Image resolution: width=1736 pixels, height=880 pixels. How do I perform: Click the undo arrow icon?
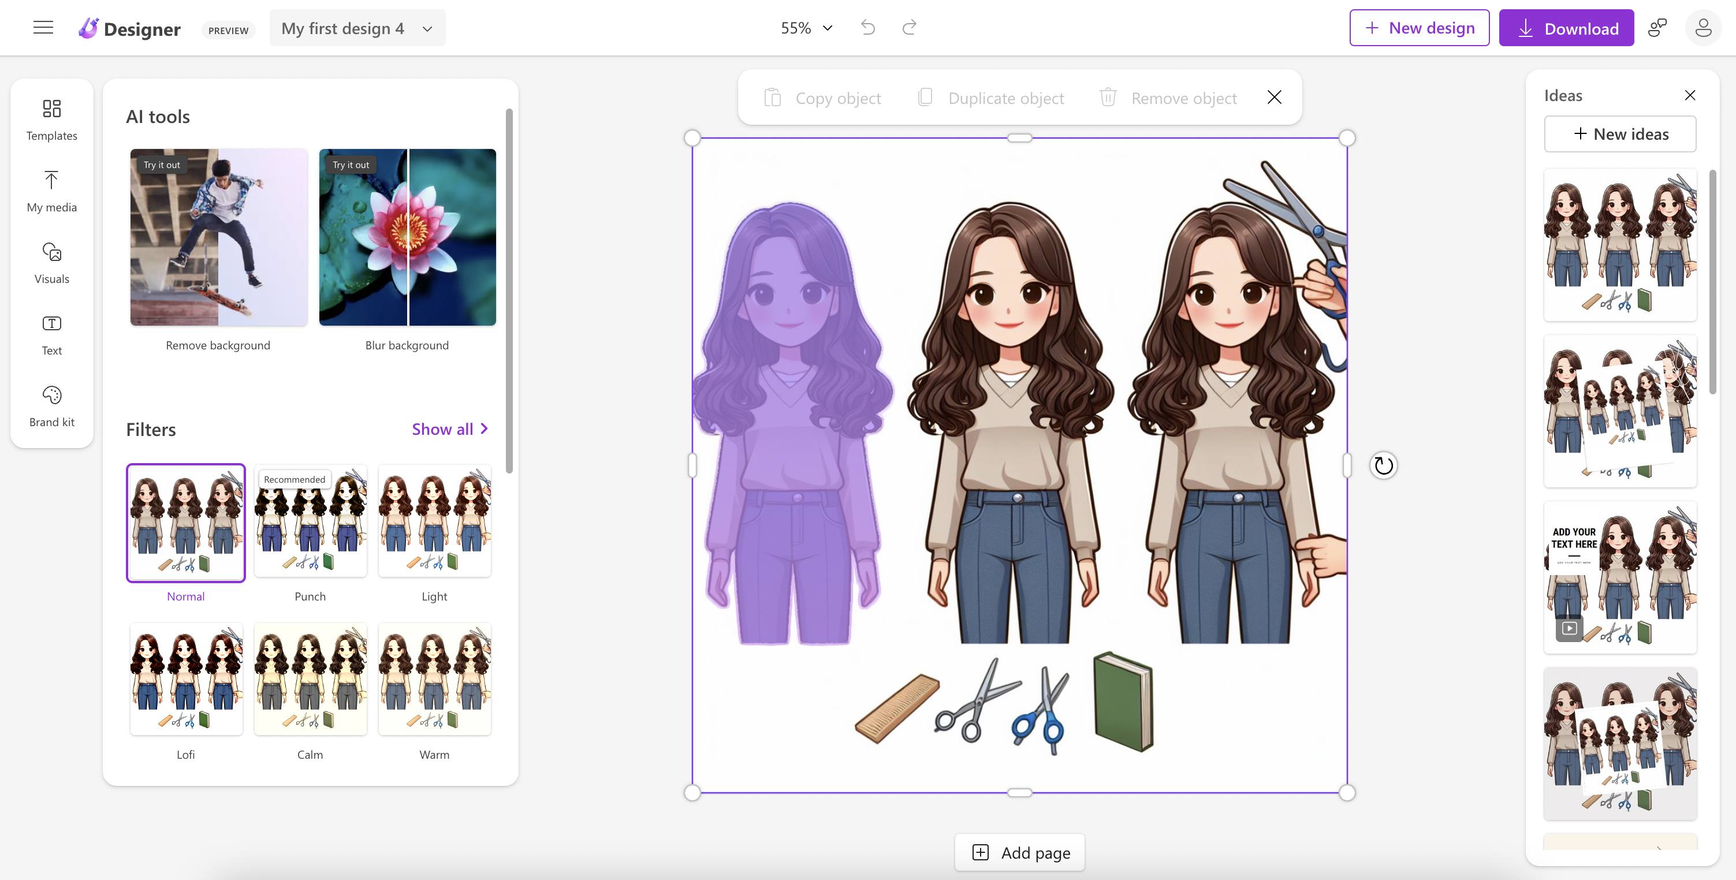[868, 28]
